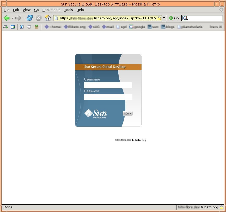Open the forward history dropdown arrow
226x212 pixels.
(x=24, y=18)
